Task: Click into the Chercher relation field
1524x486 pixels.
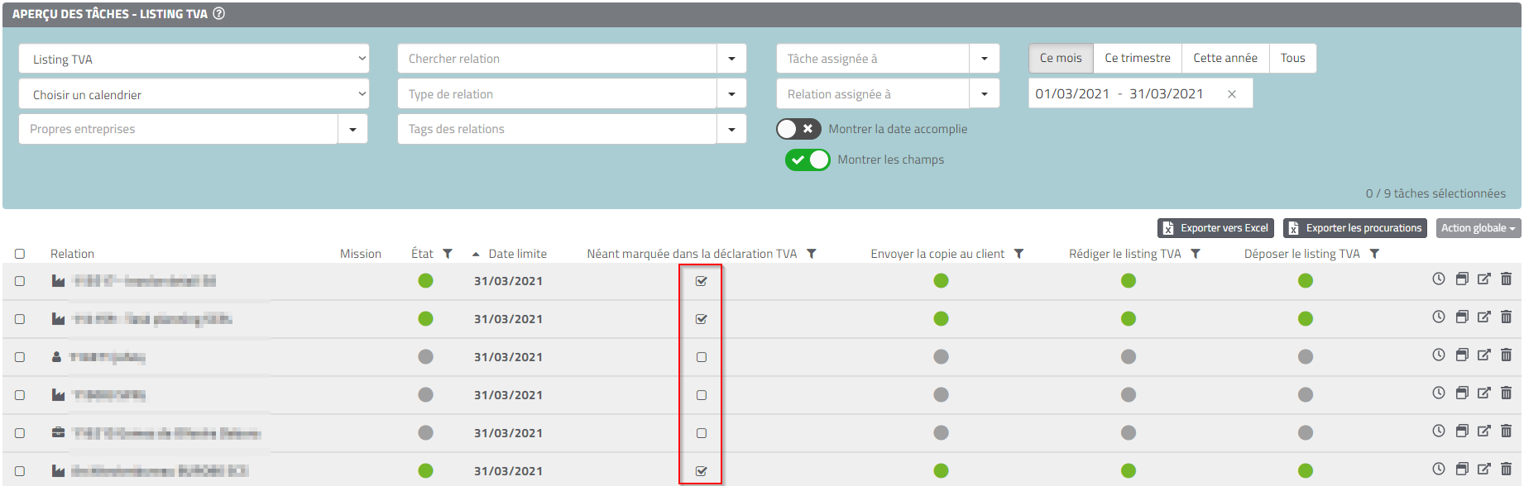Action: pyautogui.click(x=557, y=59)
